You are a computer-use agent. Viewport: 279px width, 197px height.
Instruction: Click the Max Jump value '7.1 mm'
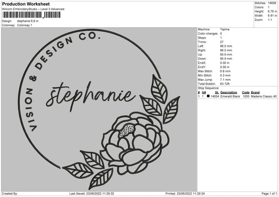(x=225, y=79)
